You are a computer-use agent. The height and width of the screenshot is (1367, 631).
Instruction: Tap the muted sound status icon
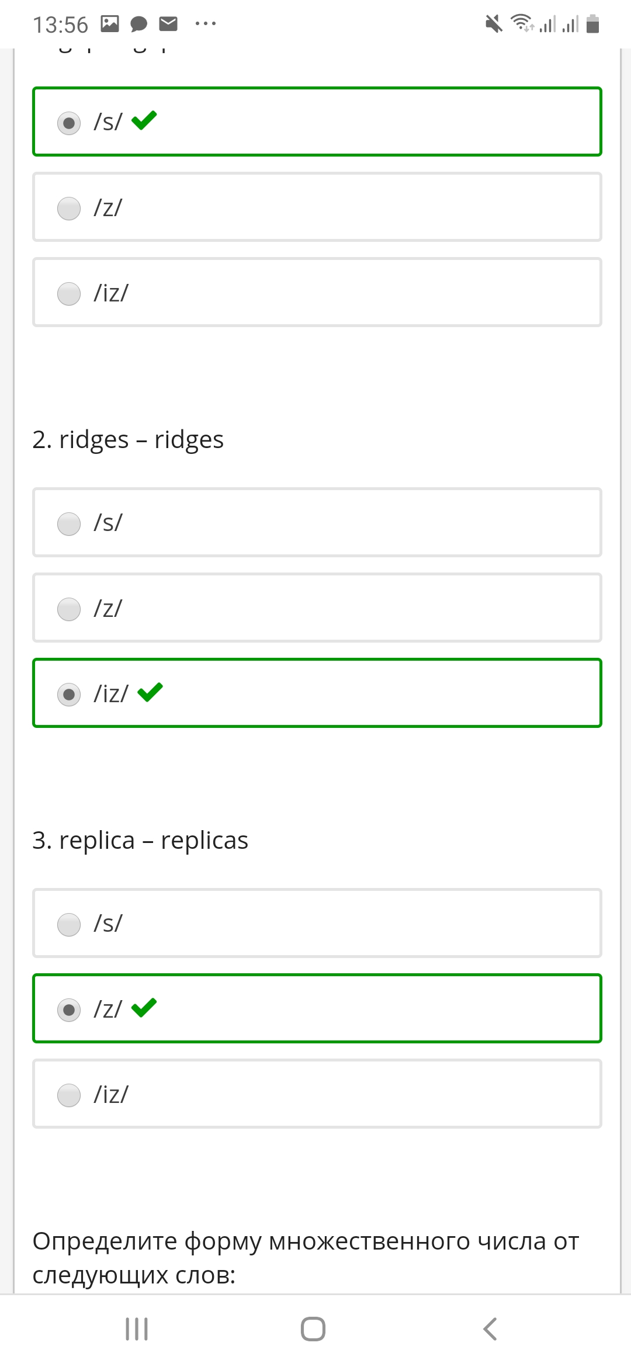(494, 24)
